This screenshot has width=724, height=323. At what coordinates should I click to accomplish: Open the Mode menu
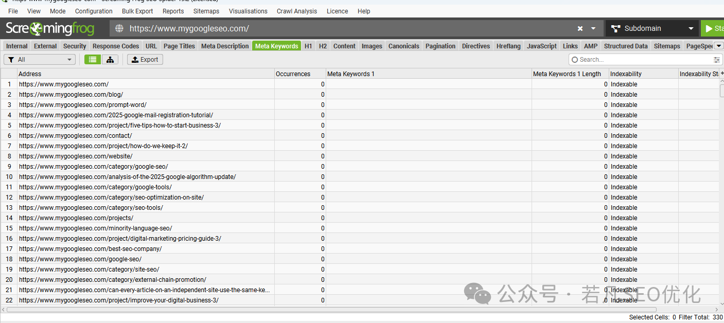click(58, 11)
